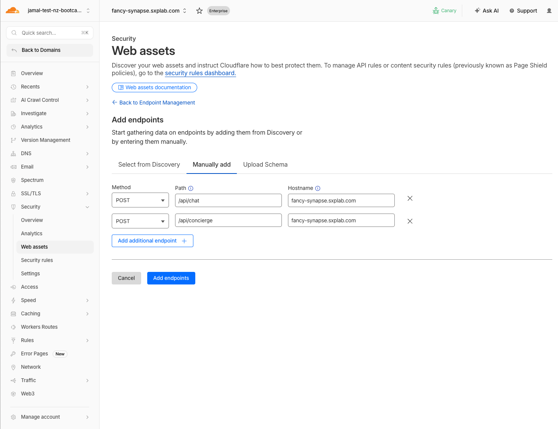The height and width of the screenshot is (429, 558).
Task: Click the Cancel button
Action: click(126, 278)
